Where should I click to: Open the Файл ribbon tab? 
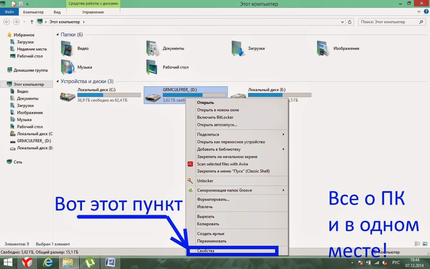9,12
